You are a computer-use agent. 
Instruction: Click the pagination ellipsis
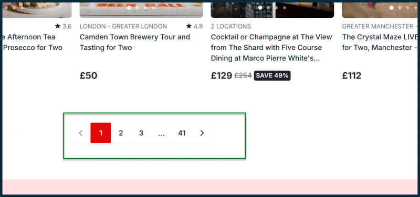click(x=162, y=133)
